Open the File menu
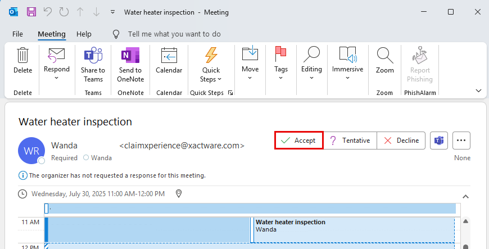 point(17,34)
